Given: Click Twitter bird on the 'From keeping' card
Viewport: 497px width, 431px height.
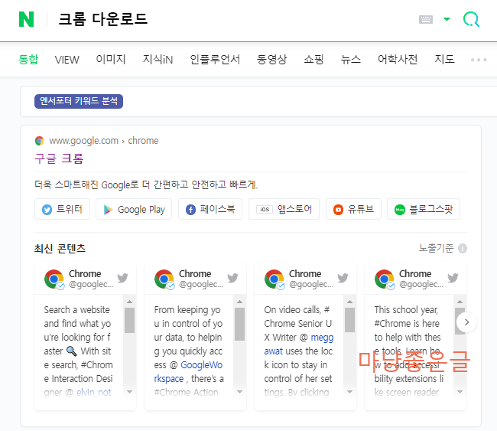Looking at the screenshot, I should [x=232, y=278].
